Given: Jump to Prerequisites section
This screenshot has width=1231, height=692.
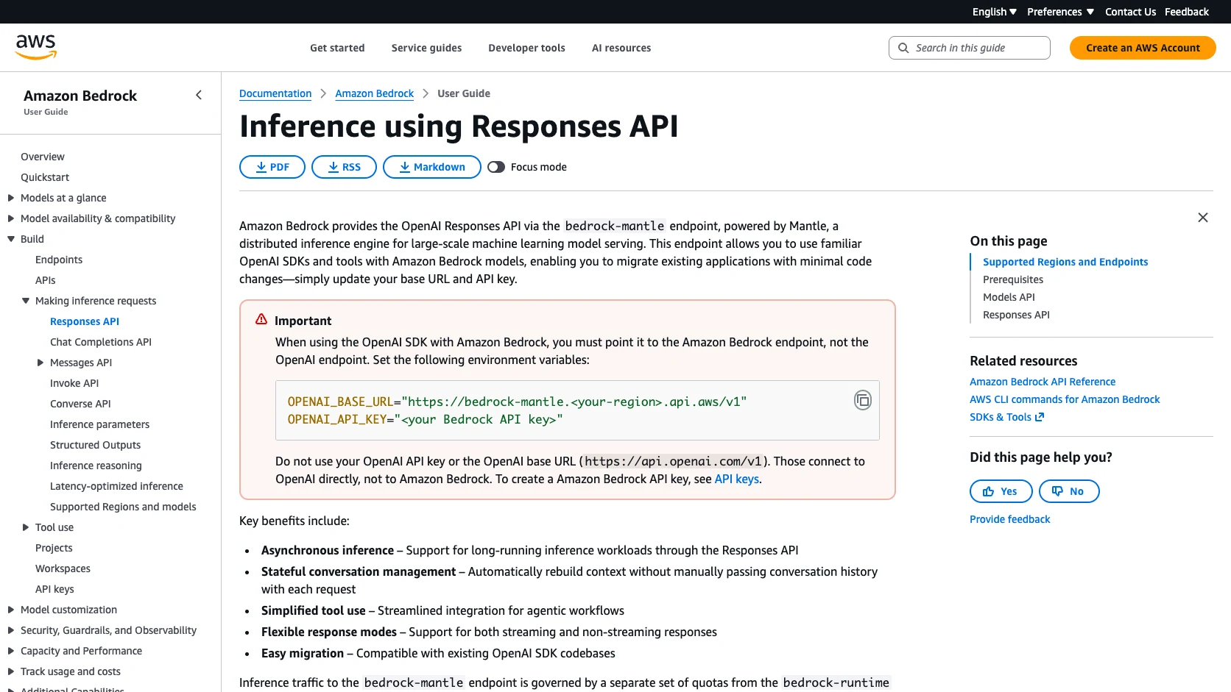Looking at the screenshot, I should (x=1013, y=279).
